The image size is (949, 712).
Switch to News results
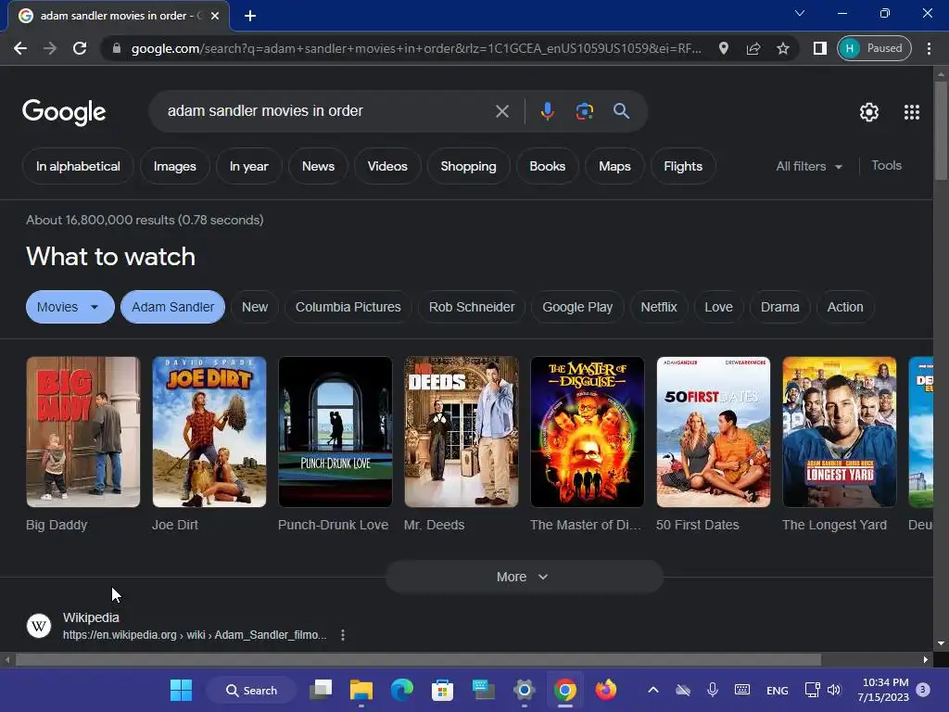tap(319, 167)
